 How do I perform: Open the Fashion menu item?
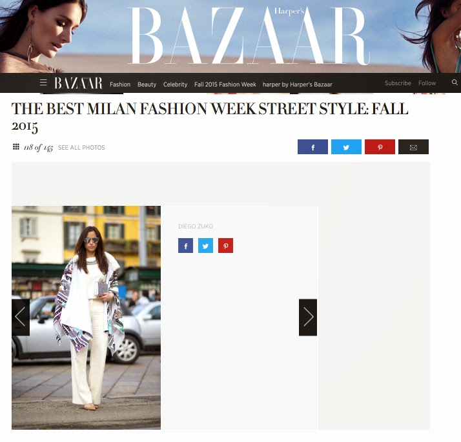[120, 85]
